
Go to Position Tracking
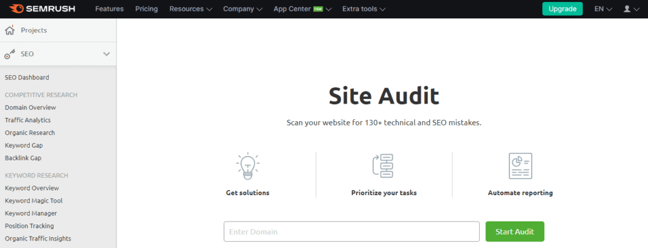coord(29,226)
